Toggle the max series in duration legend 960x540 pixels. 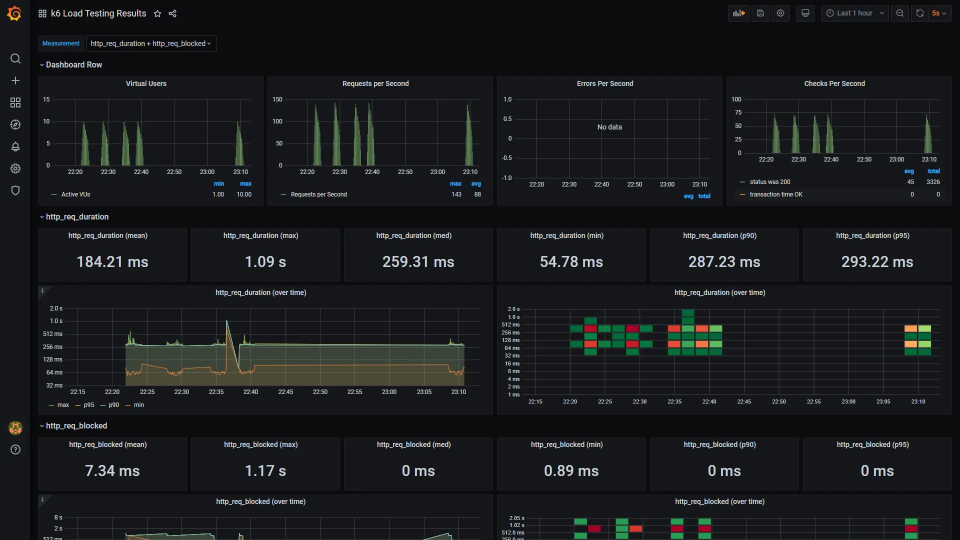(63, 405)
